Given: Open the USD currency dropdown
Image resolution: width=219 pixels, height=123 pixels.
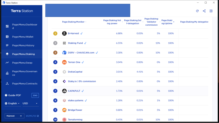Looking at the screenshot, I should coord(30,103).
